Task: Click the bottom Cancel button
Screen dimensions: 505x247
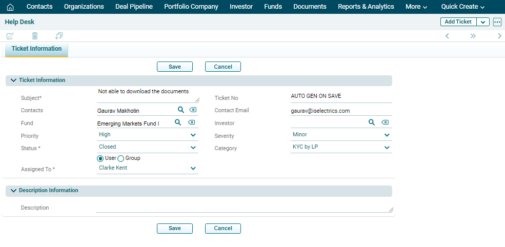Action: 223,229
